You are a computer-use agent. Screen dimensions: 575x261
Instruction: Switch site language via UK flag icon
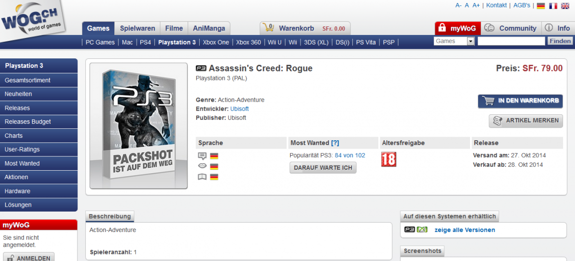tap(565, 5)
